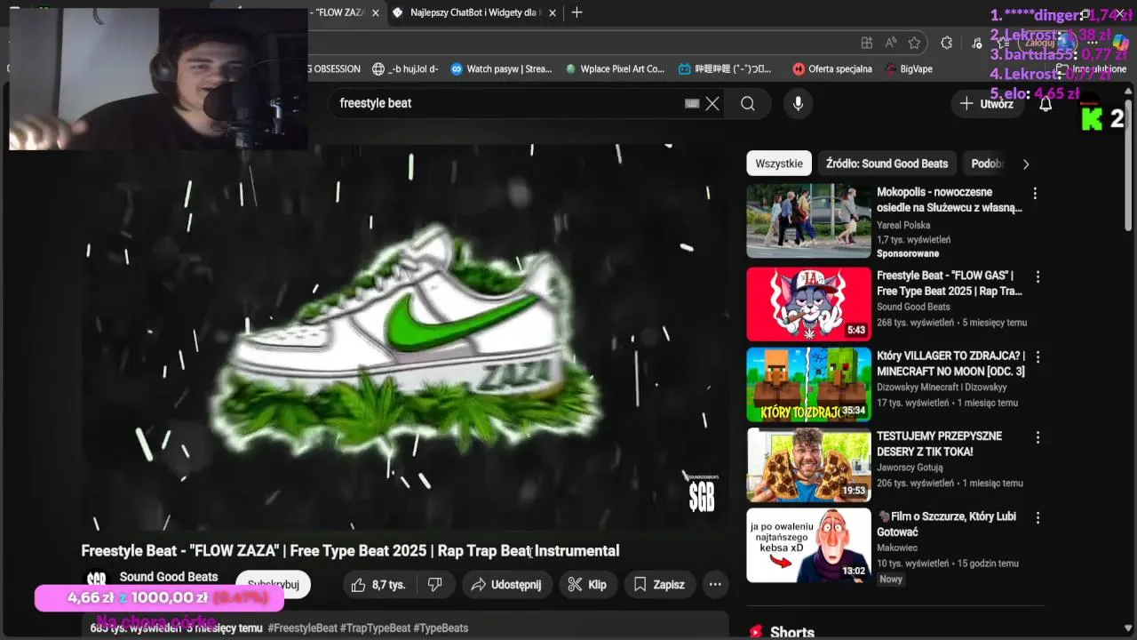The width and height of the screenshot is (1137, 640).
Task: Open the Mokopolis sponsored thumbnail
Action: (808, 221)
